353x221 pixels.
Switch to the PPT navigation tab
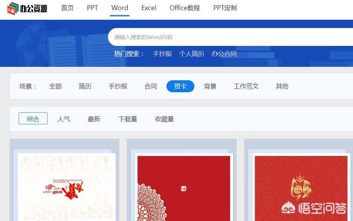click(x=92, y=8)
